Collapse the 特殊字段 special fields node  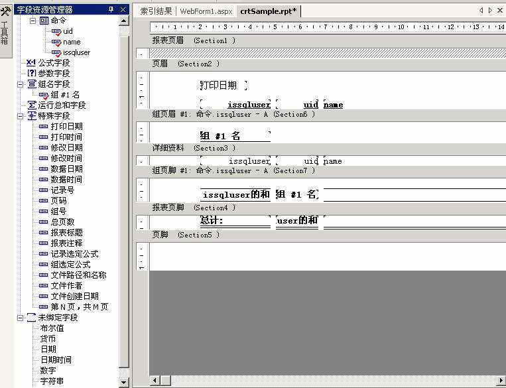(21, 116)
